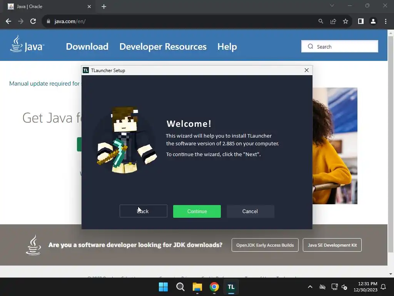Open the Chrome side panel
394x296 pixels.
pos(361,22)
